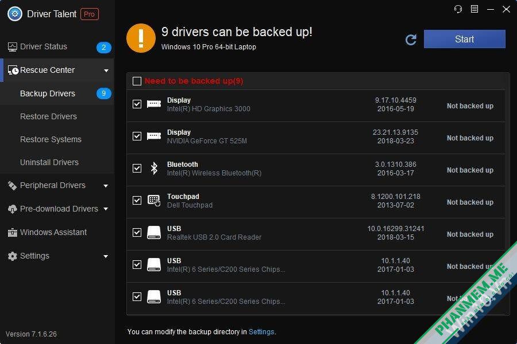Image resolution: width=517 pixels, height=344 pixels.
Task: Click the Driver Status badge showing 2
Action: [x=103, y=48]
